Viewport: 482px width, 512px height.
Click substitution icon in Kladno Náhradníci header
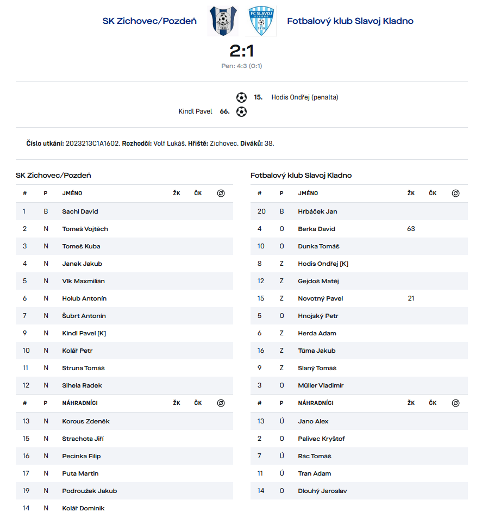pyautogui.click(x=455, y=403)
